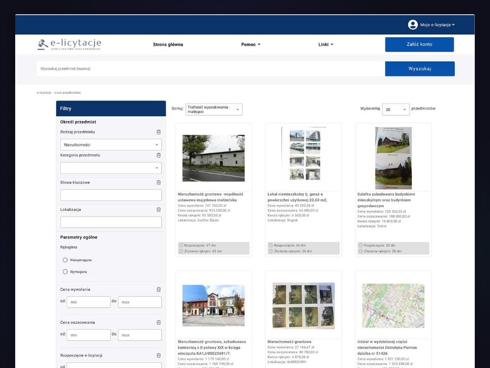Clear the Rozpoczęcie e-licytacji filter trash icon
The height and width of the screenshot is (368, 490).
158,355
